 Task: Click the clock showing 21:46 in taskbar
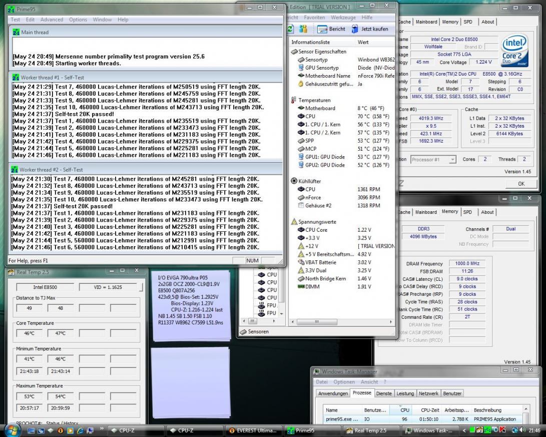(x=534, y=430)
